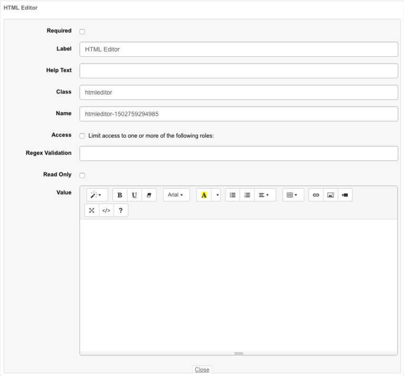Insert an ordered numbered list
Image resolution: width=404 pixels, height=376 pixels.
click(x=247, y=195)
